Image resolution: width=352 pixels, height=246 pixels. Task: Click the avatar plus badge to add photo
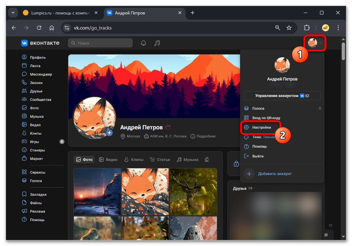click(x=109, y=133)
